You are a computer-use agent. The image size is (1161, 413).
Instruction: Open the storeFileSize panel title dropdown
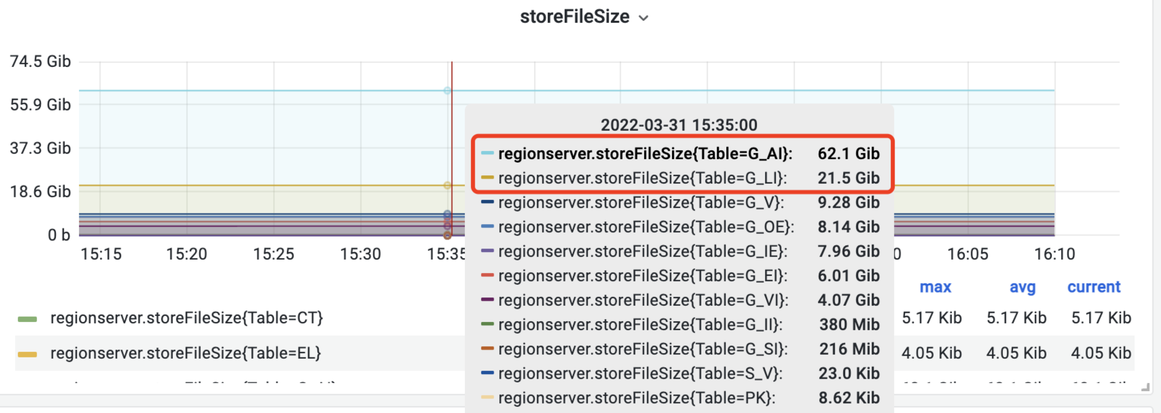(x=575, y=17)
